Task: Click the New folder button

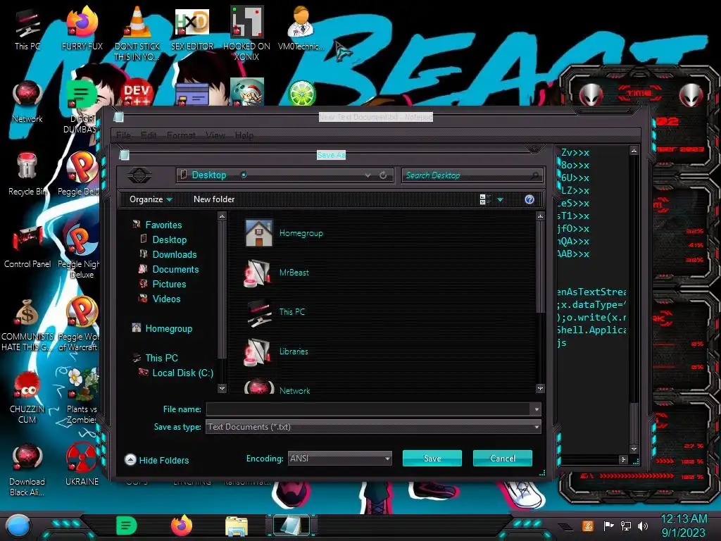Action: pyautogui.click(x=214, y=199)
